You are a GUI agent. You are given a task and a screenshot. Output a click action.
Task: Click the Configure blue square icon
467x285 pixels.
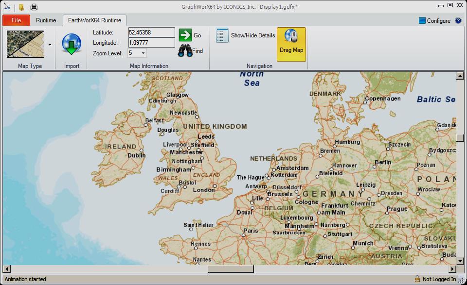pyautogui.click(x=422, y=20)
